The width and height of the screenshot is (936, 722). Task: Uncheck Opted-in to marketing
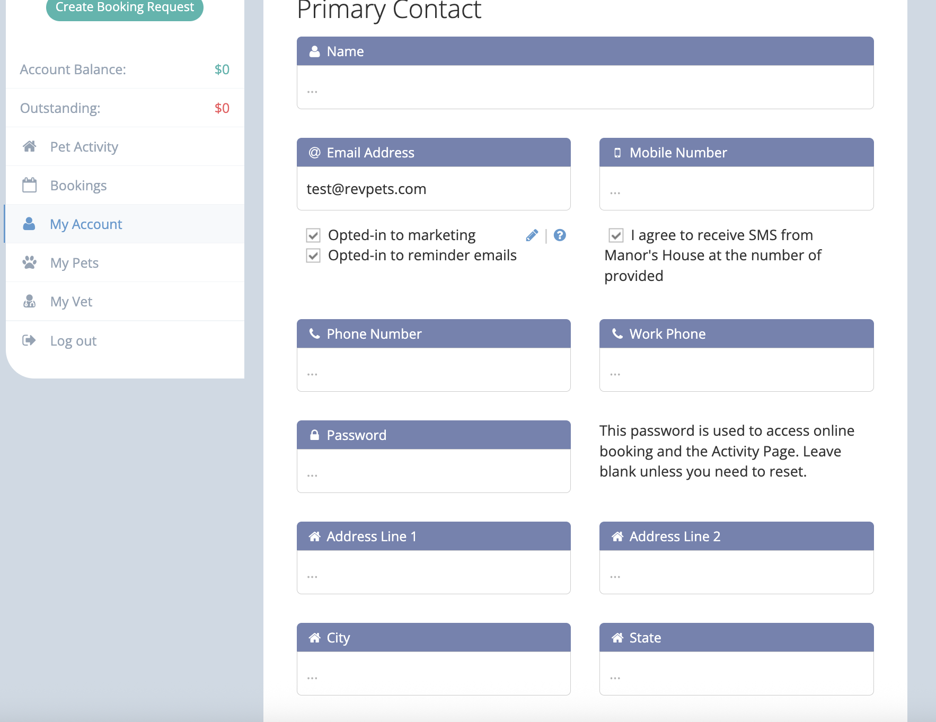pos(313,235)
